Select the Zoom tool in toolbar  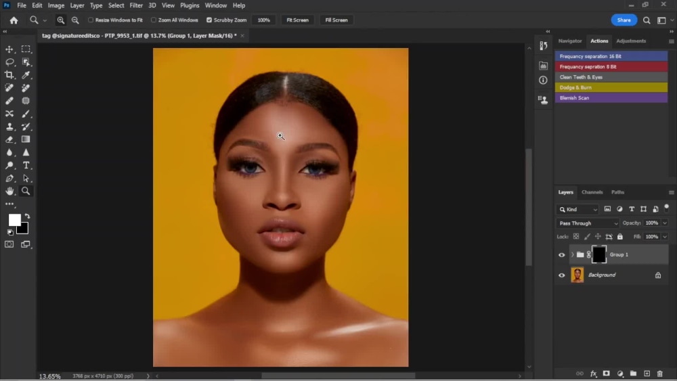point(26,191)
